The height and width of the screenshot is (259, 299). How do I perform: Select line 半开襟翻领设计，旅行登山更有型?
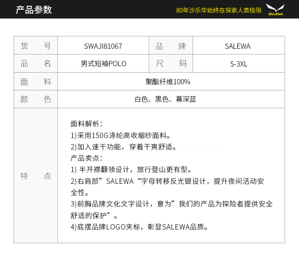(131, 169)
